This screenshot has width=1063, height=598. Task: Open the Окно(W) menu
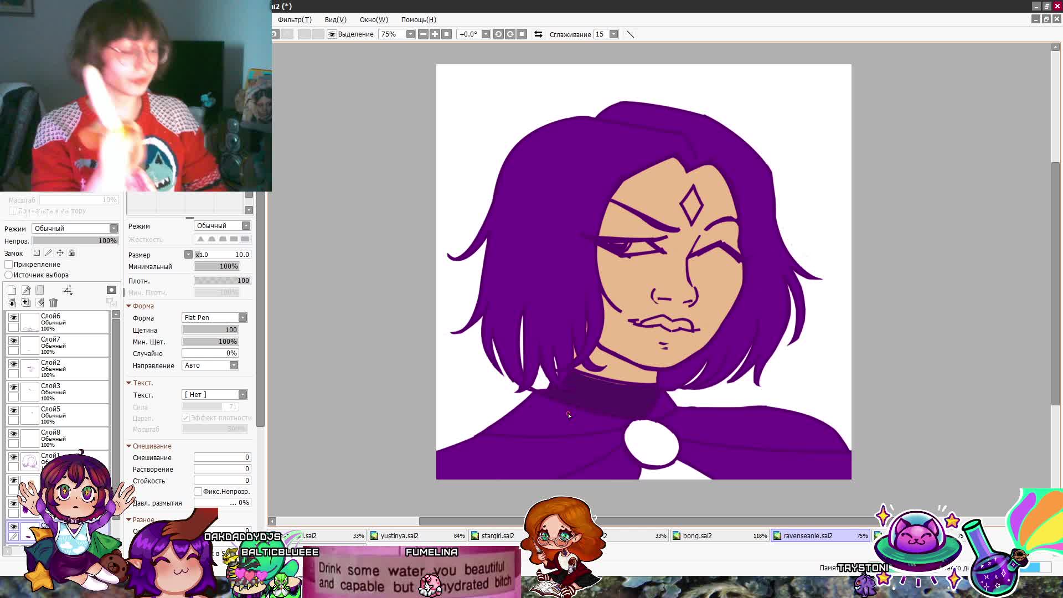point(374,20)
